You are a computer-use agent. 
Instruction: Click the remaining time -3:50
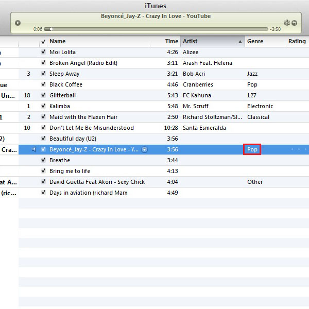[x=276, y=29]
